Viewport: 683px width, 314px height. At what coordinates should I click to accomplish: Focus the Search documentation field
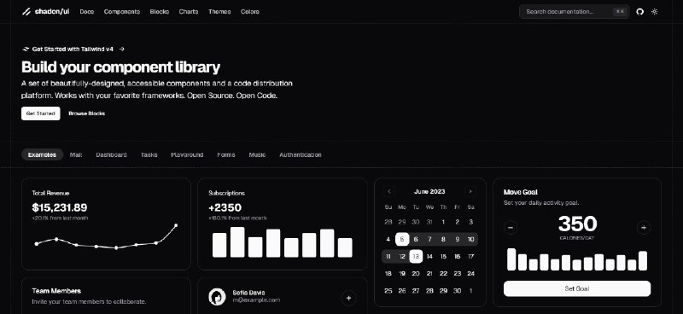pyautogui.click(x=574, y=12)
